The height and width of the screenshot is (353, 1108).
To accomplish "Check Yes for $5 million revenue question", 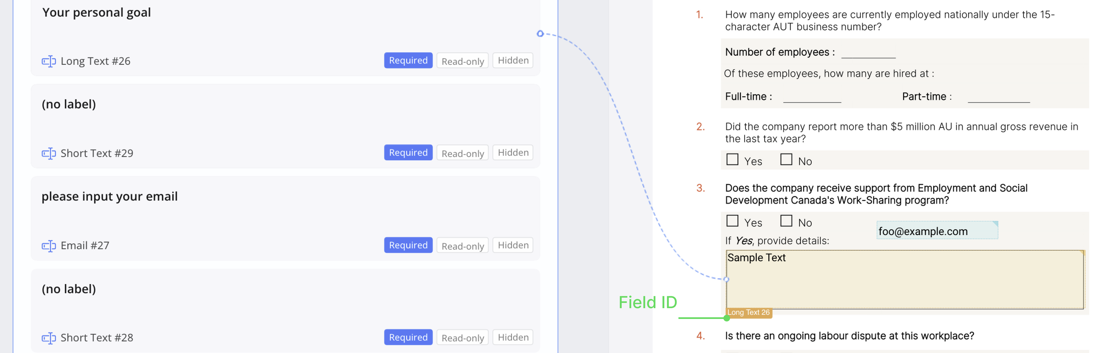I will [x=732, y=159].
